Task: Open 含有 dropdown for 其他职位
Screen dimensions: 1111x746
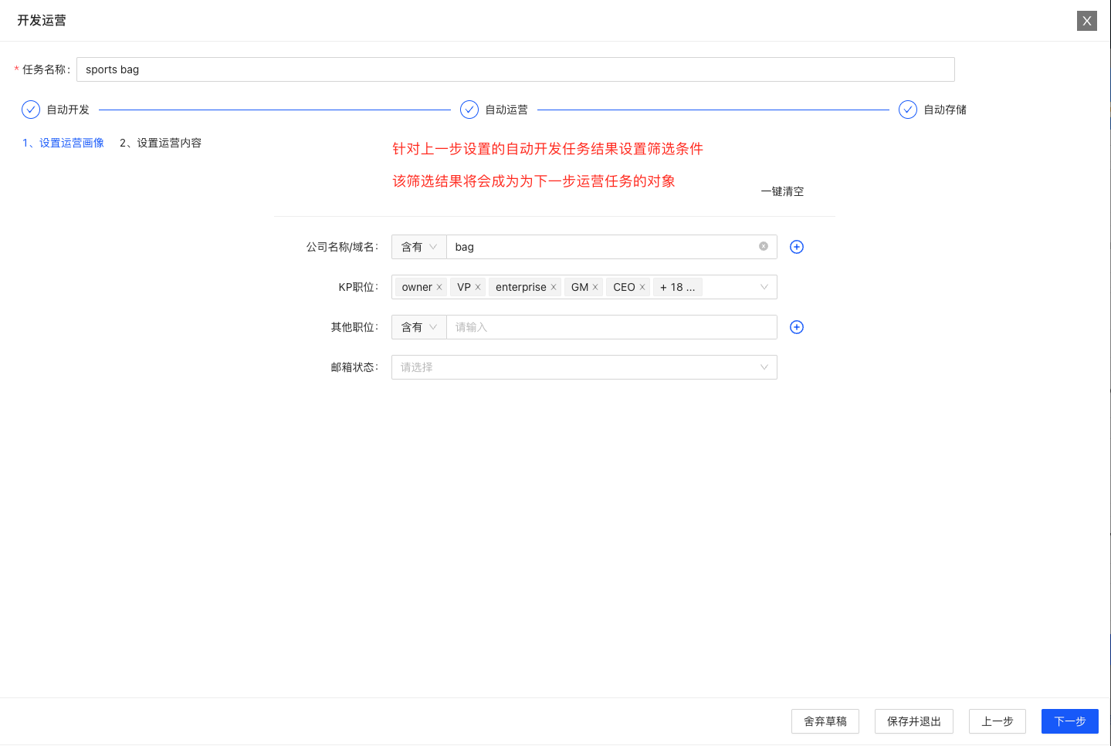Action: [419, 327]
